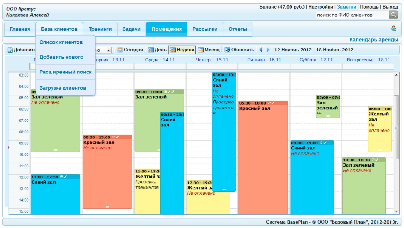
Task: Click scrollbar down arrow of calendar
Action: (396, 211)
